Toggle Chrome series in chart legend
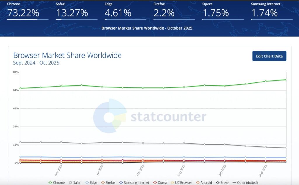This screenshot has height=185, width=299. [57, 183]
